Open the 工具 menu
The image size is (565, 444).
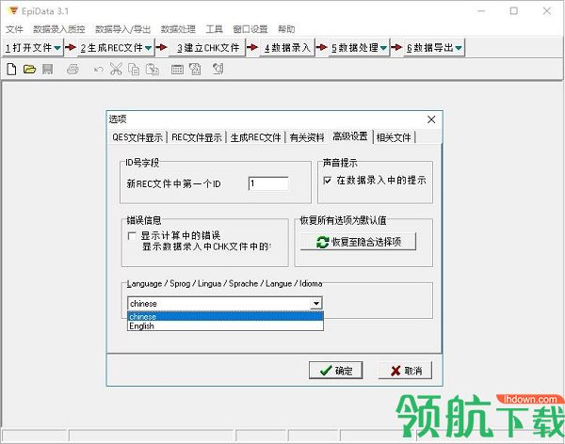(x=215, y=29)
